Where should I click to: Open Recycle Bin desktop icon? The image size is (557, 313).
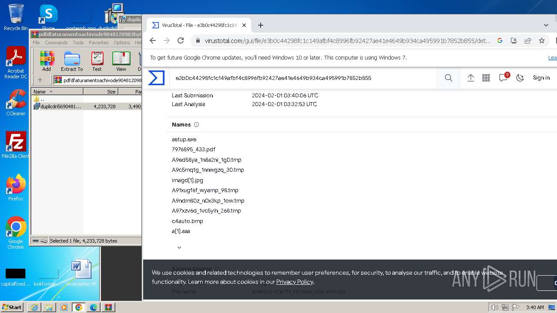(16, 17)
